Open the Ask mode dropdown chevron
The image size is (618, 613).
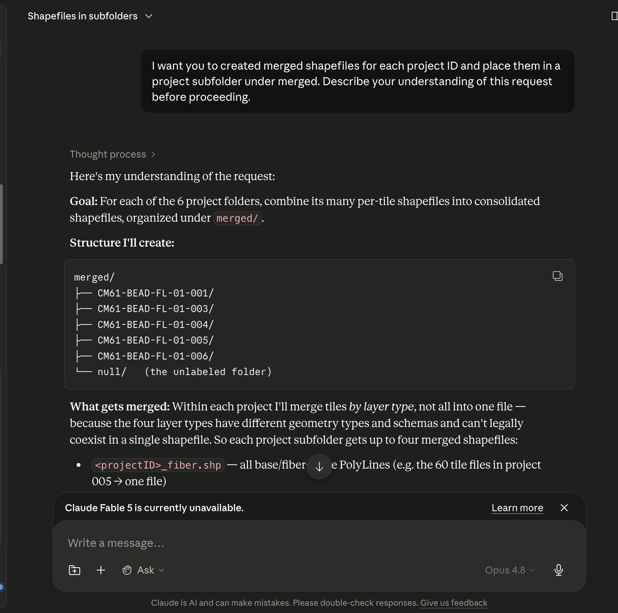[x=161, y=570]
